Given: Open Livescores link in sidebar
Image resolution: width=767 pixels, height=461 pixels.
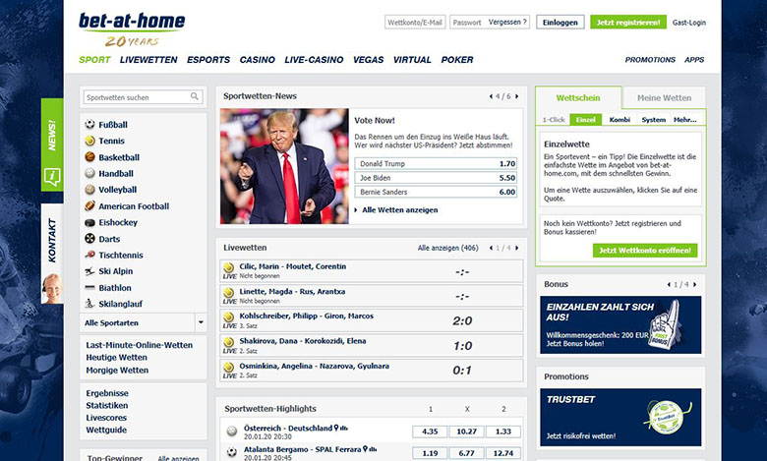Looking at the screenshot, I should (x=106, y=418).
